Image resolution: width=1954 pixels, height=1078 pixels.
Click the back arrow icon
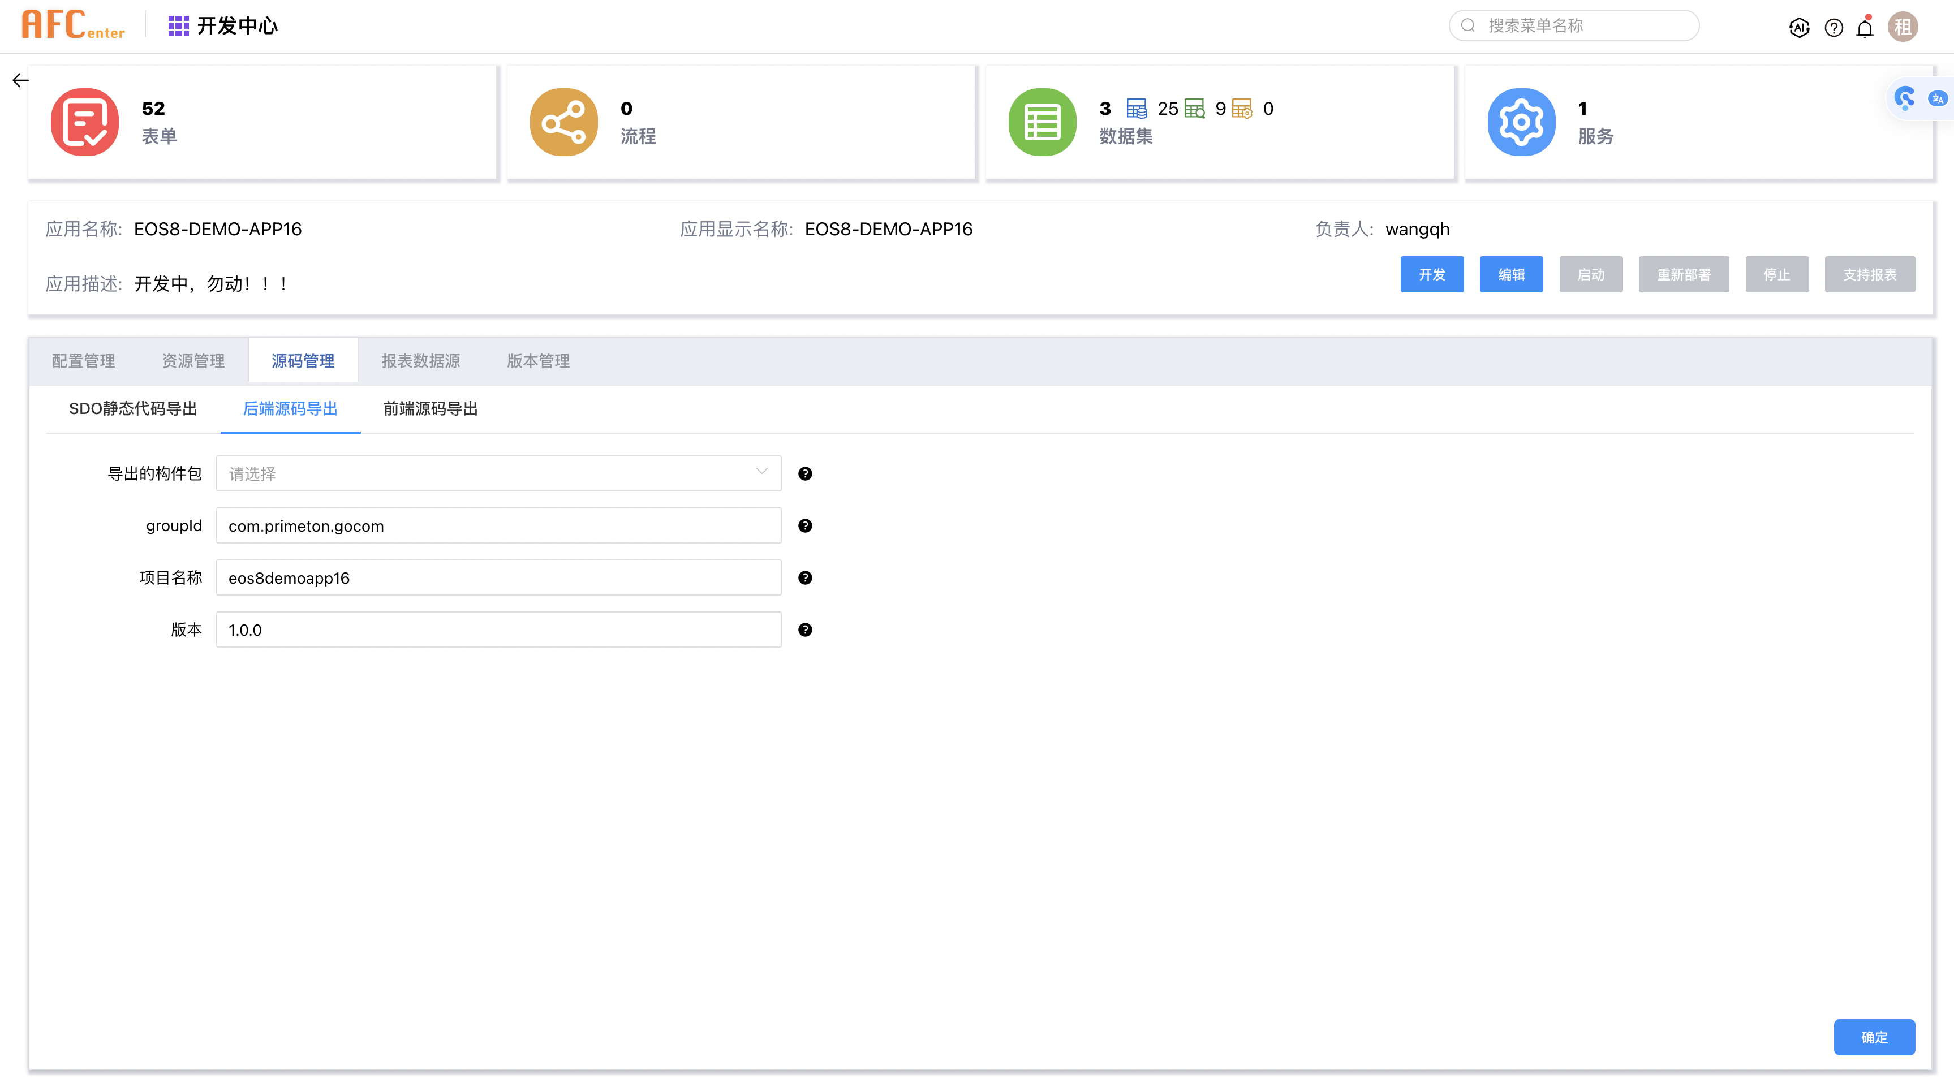click(x=20, y=80)
